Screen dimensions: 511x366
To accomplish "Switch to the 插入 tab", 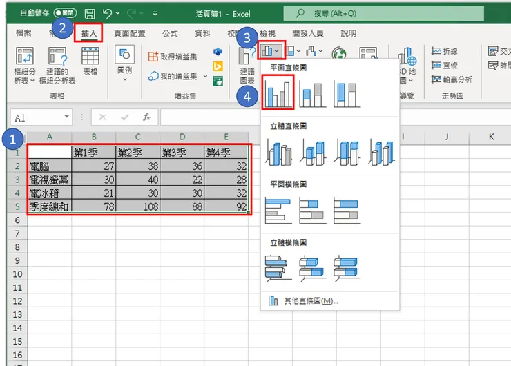I will (x=88, y=33).
